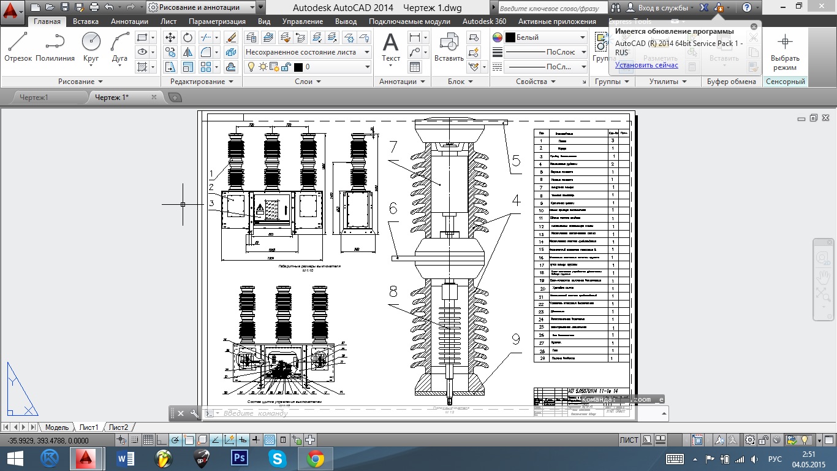Screen dimensions: 837x471
Task: Open the Белый object color dropdown
Action: point(545,37)
